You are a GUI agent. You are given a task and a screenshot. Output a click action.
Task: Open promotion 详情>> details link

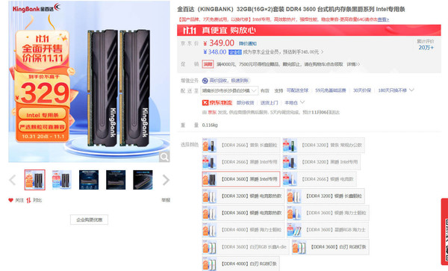(x=353, y=64)
